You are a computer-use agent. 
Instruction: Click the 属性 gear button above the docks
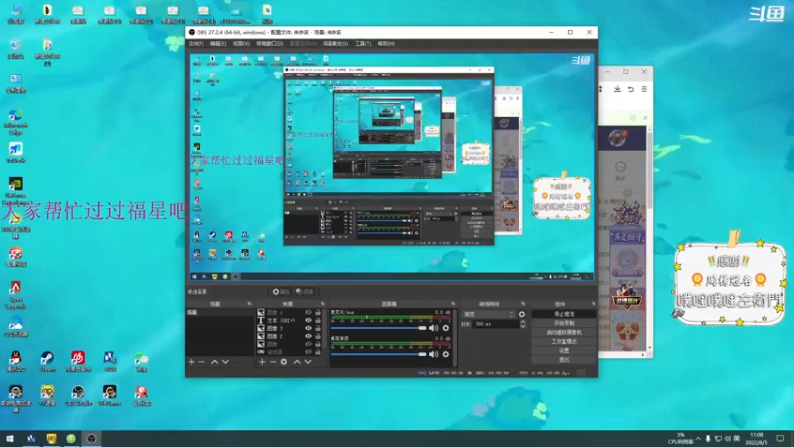280,291
